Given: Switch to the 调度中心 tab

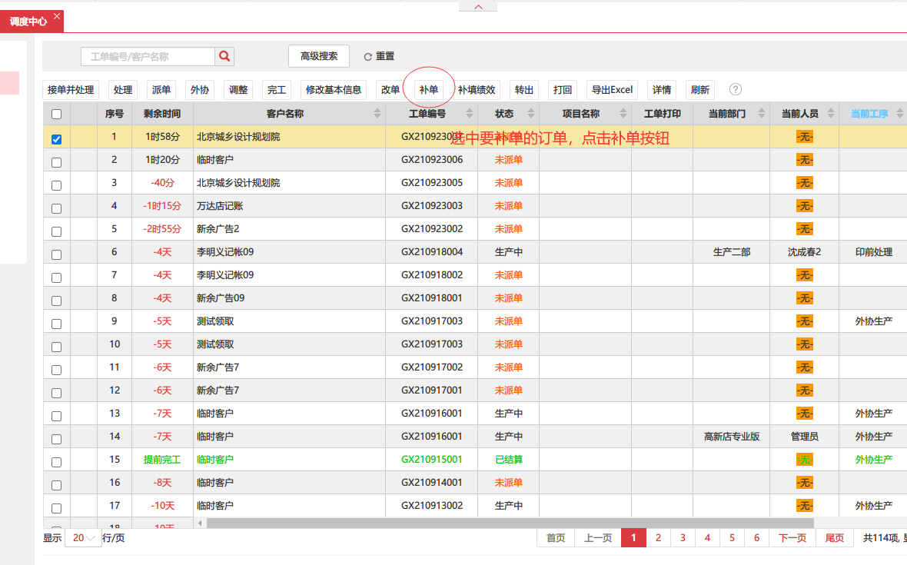Looking at the screenshot, I should [28, 22].
